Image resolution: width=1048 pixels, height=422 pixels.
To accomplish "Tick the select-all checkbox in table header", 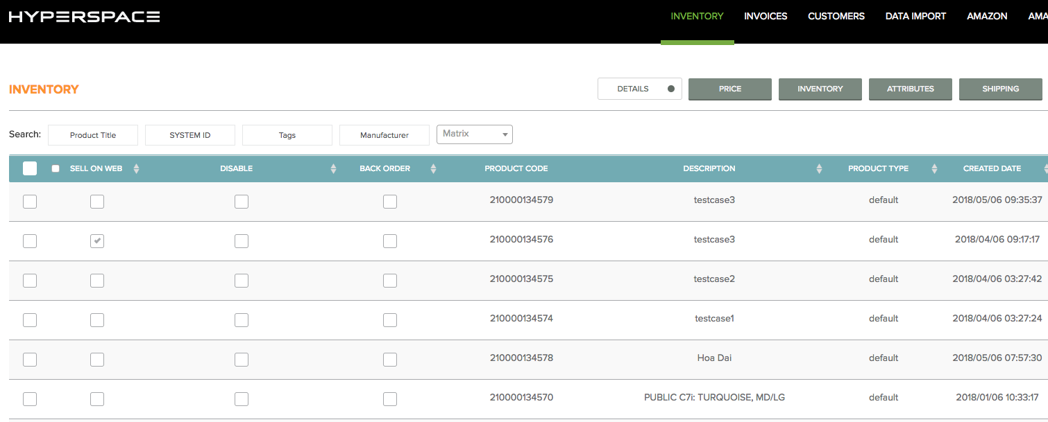I will click(30, 168).
